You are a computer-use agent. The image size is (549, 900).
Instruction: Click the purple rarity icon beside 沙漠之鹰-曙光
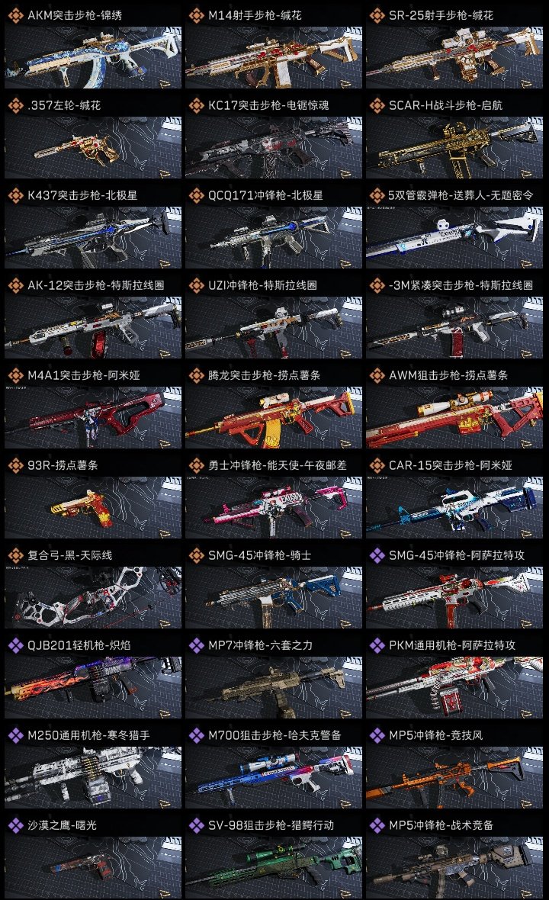15,825
